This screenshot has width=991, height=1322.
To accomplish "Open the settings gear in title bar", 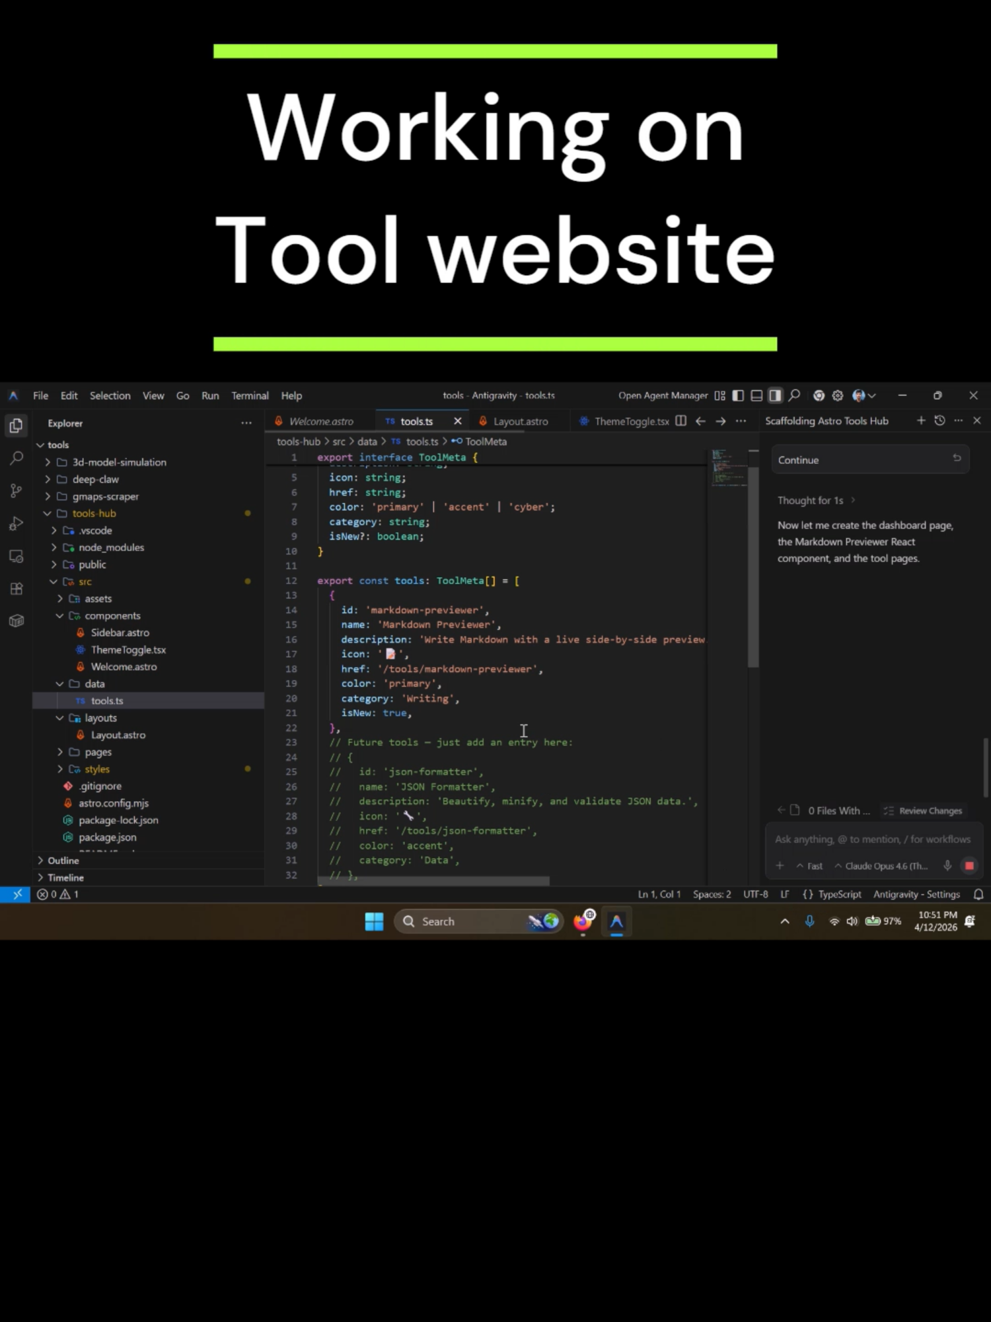I will click(838, 395).
